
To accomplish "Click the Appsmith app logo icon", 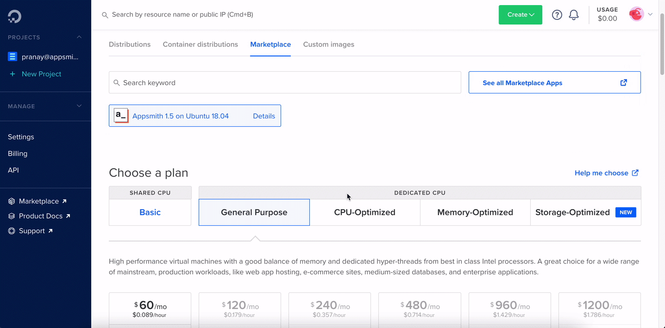I will tap(121, 116).
